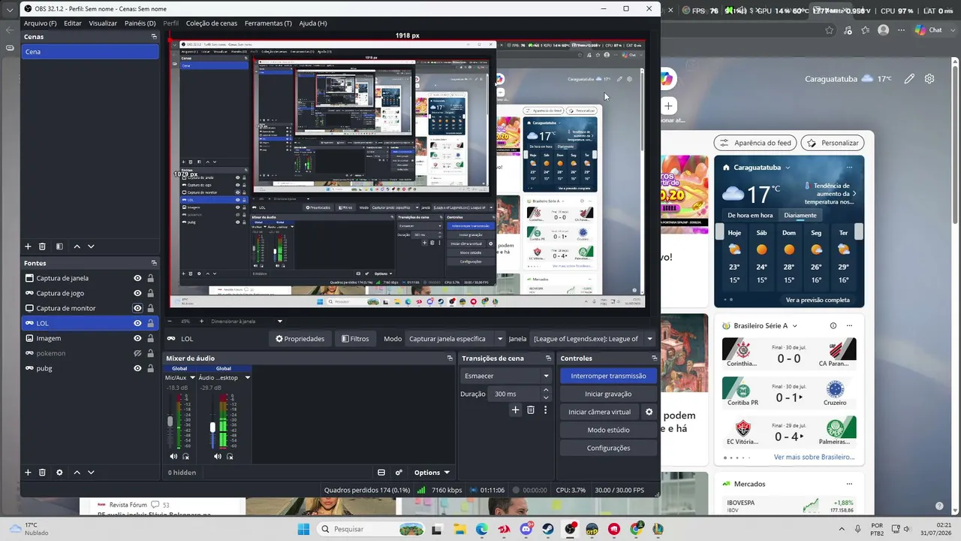Undock the Fontes panel

click(154, 263)
